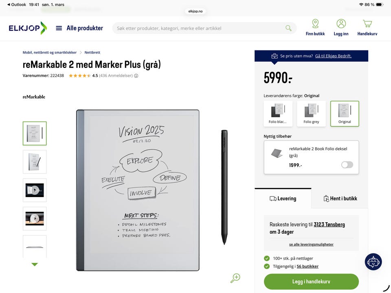Select the Levering tab
The image size is (391, 293).
(283, 199)
